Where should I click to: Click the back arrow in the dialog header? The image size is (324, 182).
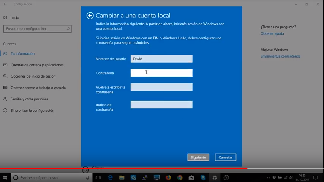(x=90, y=16)
